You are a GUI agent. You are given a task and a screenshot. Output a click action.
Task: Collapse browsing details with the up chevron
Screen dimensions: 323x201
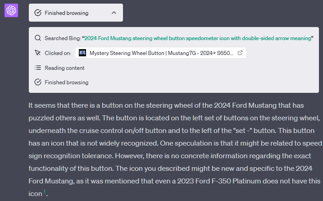coord(114,13)
